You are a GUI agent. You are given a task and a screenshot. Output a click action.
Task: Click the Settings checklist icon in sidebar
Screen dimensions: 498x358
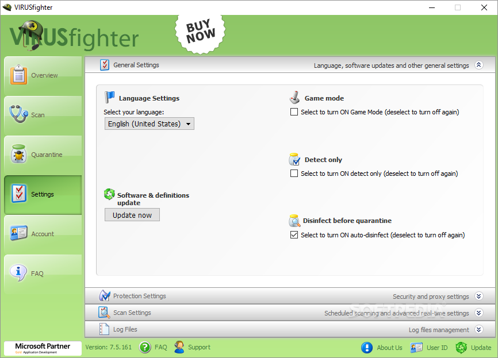click(19, 193)
